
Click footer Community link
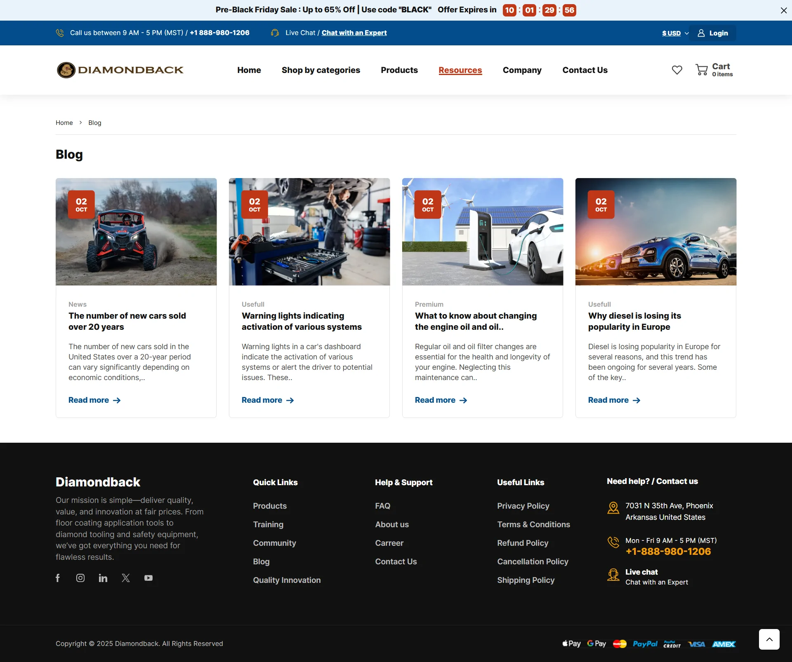[275, 543]
